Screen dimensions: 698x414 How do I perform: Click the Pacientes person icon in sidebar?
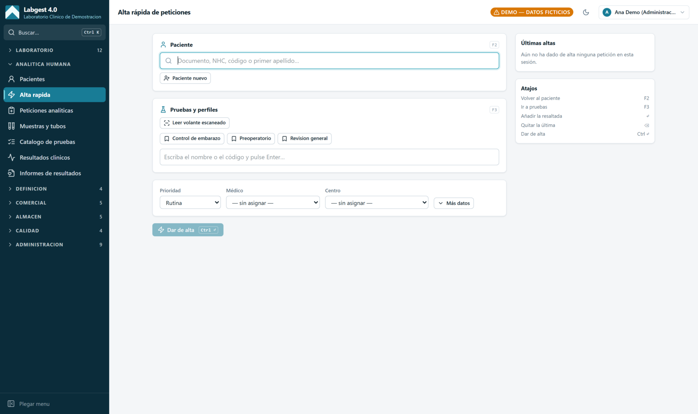click(12, 79)
